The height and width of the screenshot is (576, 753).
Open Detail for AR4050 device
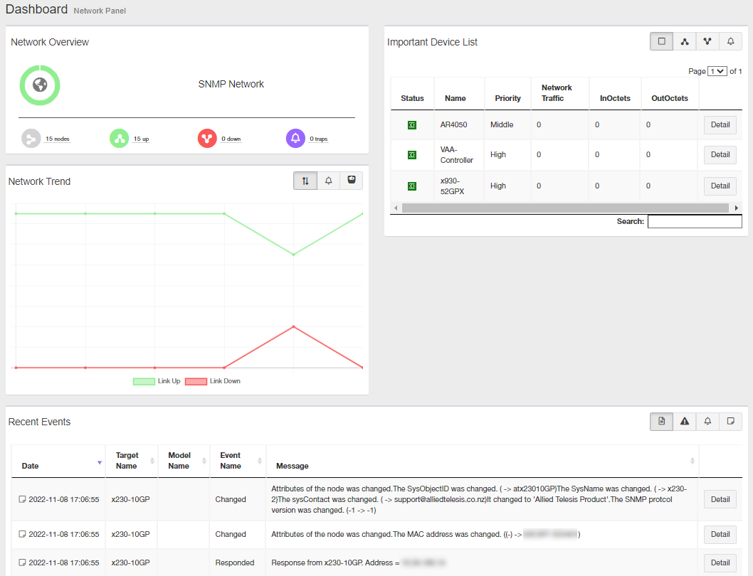point(720,125)
